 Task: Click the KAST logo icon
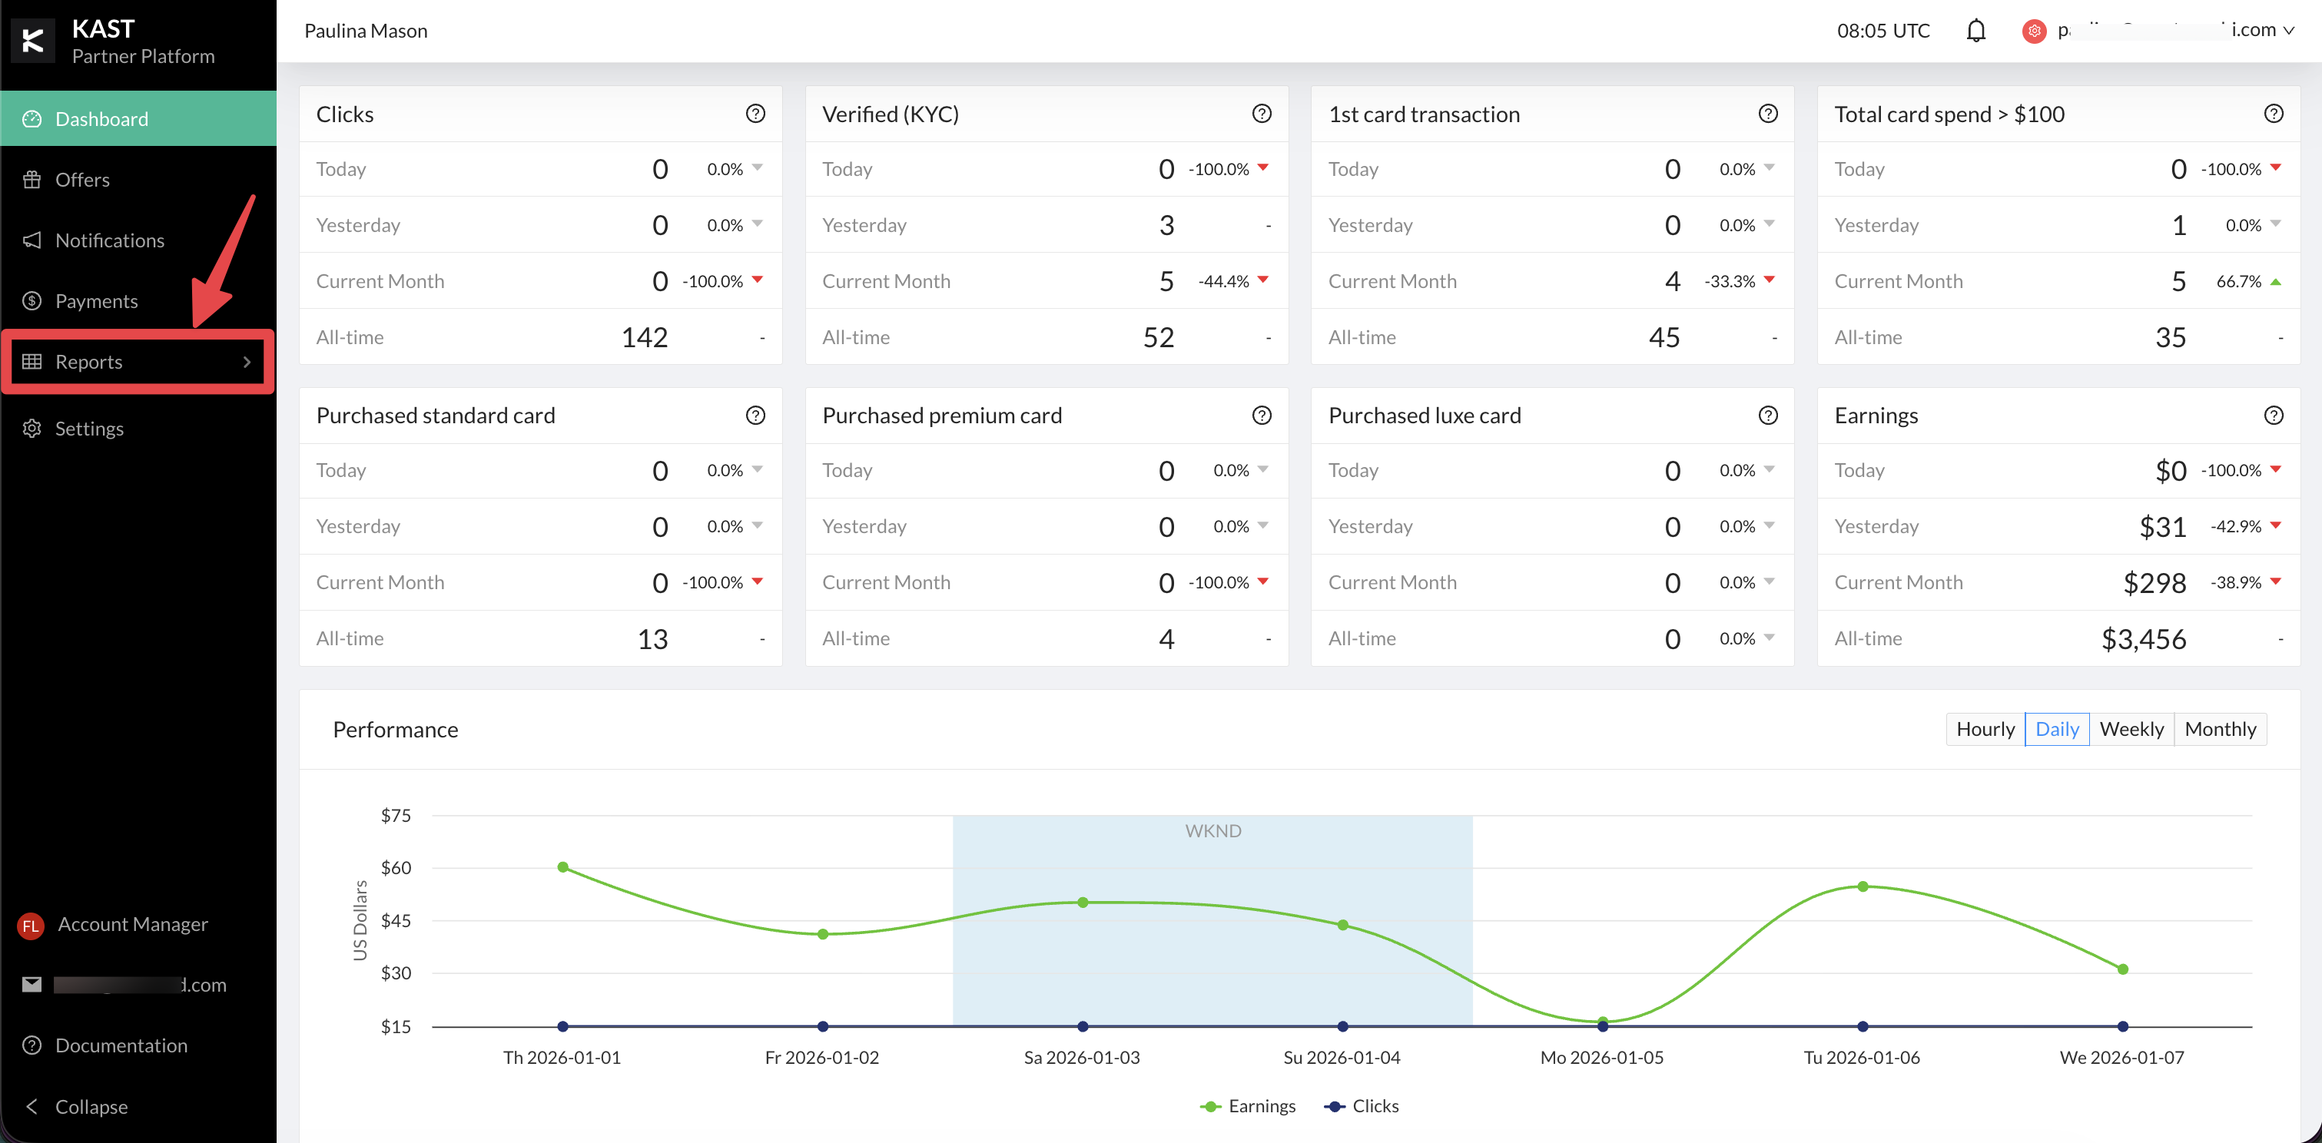tap(32, 41)
